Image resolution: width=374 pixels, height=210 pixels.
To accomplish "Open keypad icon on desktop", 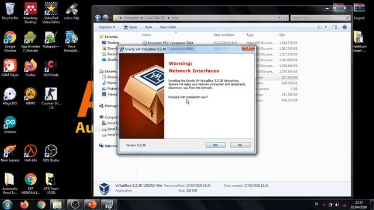I will tap(359, 11).
